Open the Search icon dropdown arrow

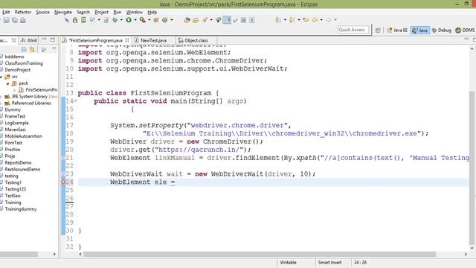pos(211,20)
